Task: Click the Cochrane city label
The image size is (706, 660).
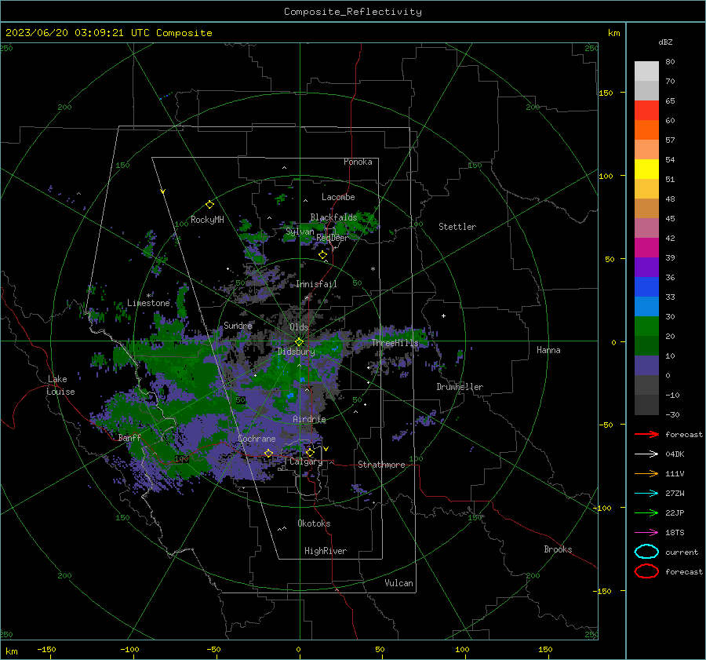Action: (257, 439)
